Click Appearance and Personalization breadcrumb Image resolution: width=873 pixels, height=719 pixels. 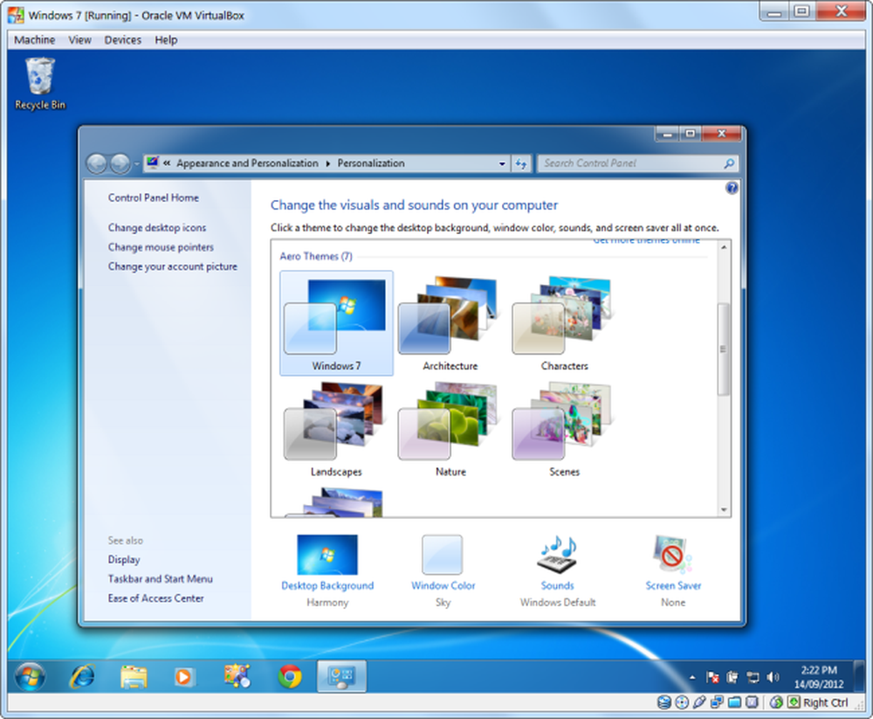tap(247, 163)
